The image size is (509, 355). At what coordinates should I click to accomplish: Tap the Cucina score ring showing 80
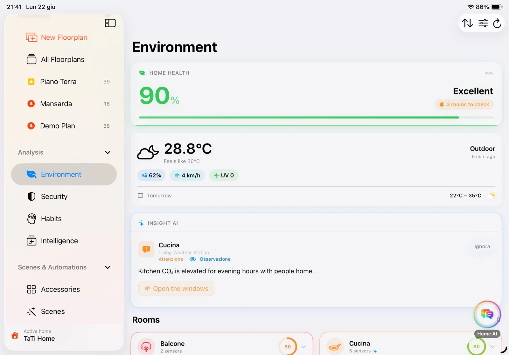click(476, 346)
